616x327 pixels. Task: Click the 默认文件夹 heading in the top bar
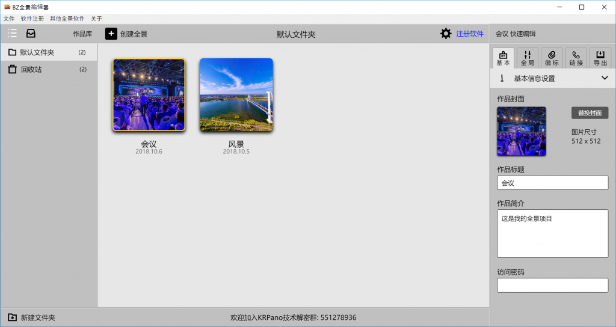[296, 34]
